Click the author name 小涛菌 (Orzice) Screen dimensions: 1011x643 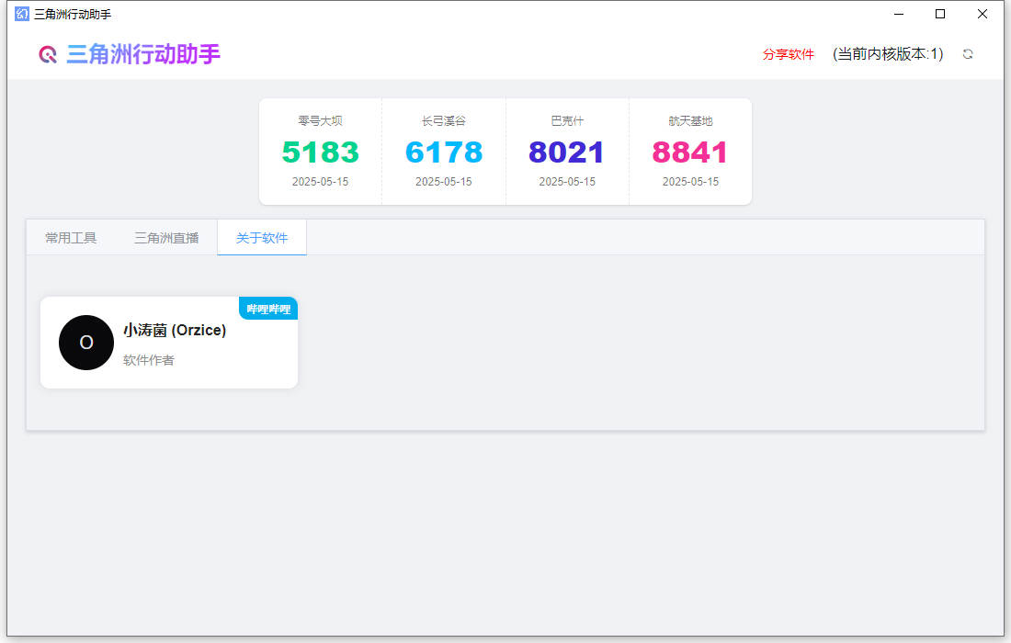175,330
